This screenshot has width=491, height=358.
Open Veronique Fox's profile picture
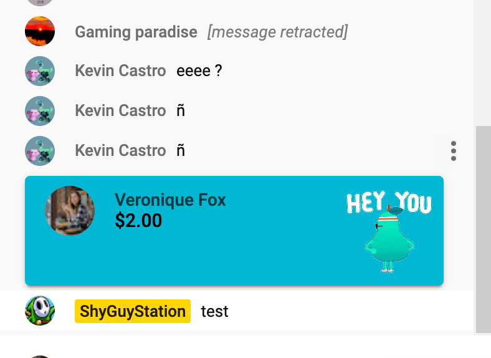tap(70, 211)
